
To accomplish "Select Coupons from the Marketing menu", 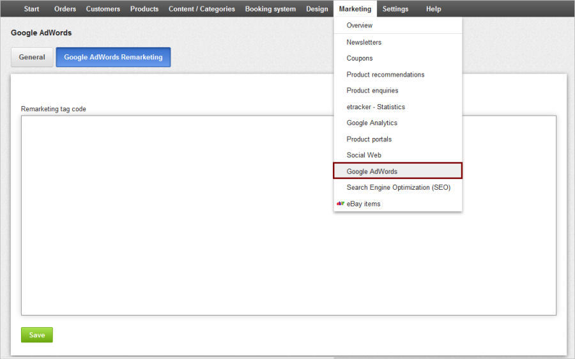I will [x=398, y=58].
